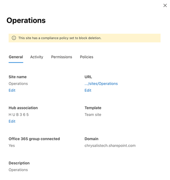Click the Hub association label
Image resolution: width=170 pixels, height=180 pixels.
tap(23, 108)
